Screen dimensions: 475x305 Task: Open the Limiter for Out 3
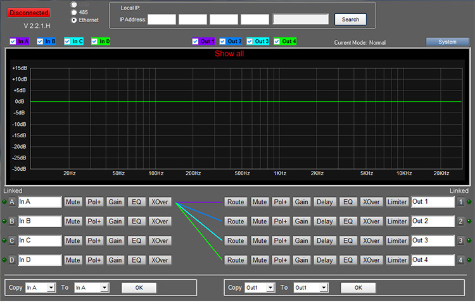click(x=397, y=241)
